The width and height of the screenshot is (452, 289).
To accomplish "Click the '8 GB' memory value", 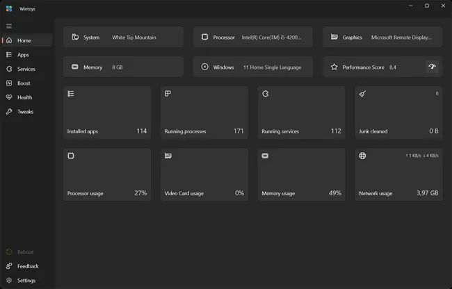I will click(118, 67).
